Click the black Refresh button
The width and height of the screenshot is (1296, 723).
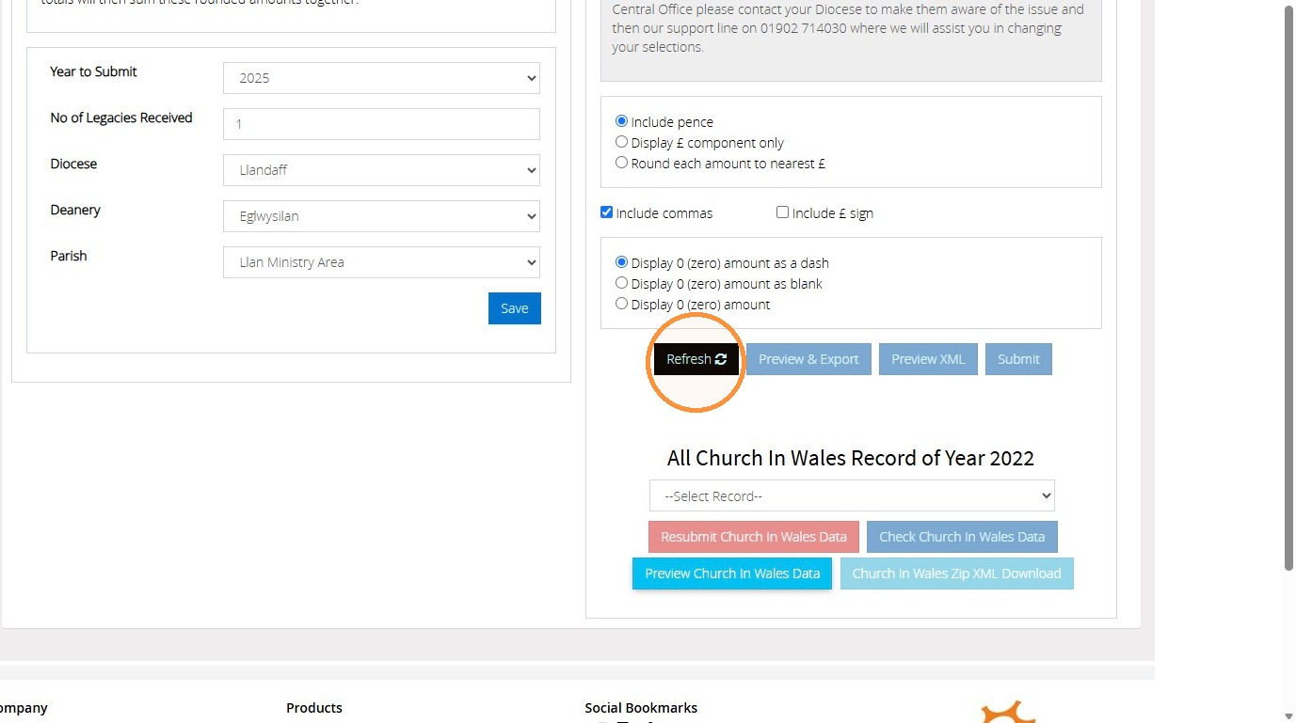(696, 359)
